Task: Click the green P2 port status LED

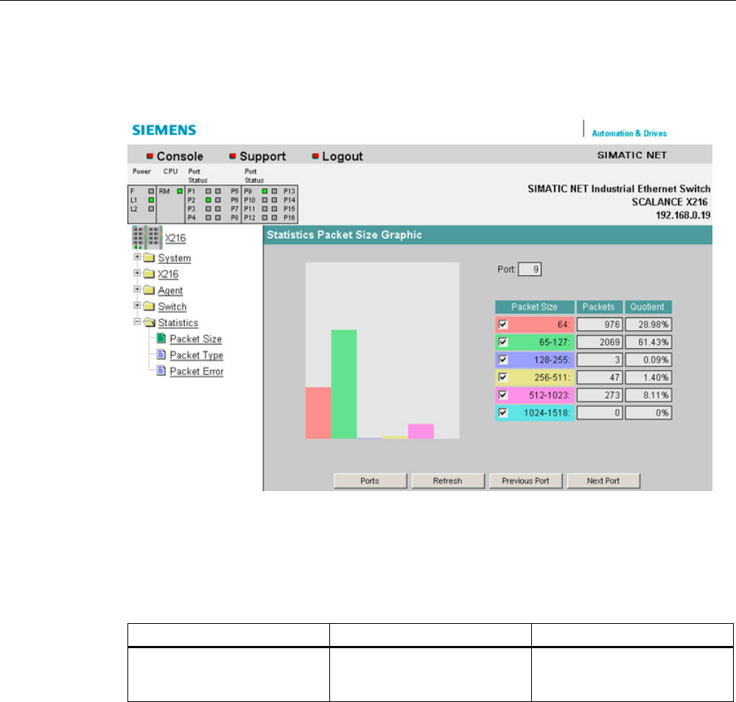Action: coord(208,200)
